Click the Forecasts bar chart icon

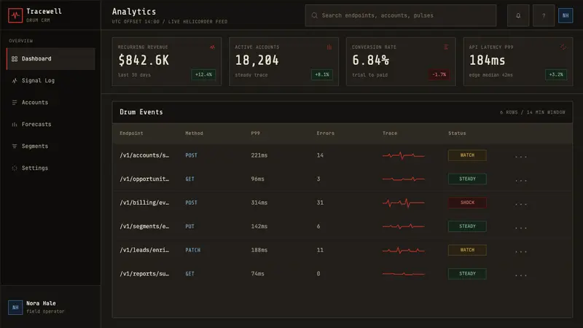(x=15, y=124)
